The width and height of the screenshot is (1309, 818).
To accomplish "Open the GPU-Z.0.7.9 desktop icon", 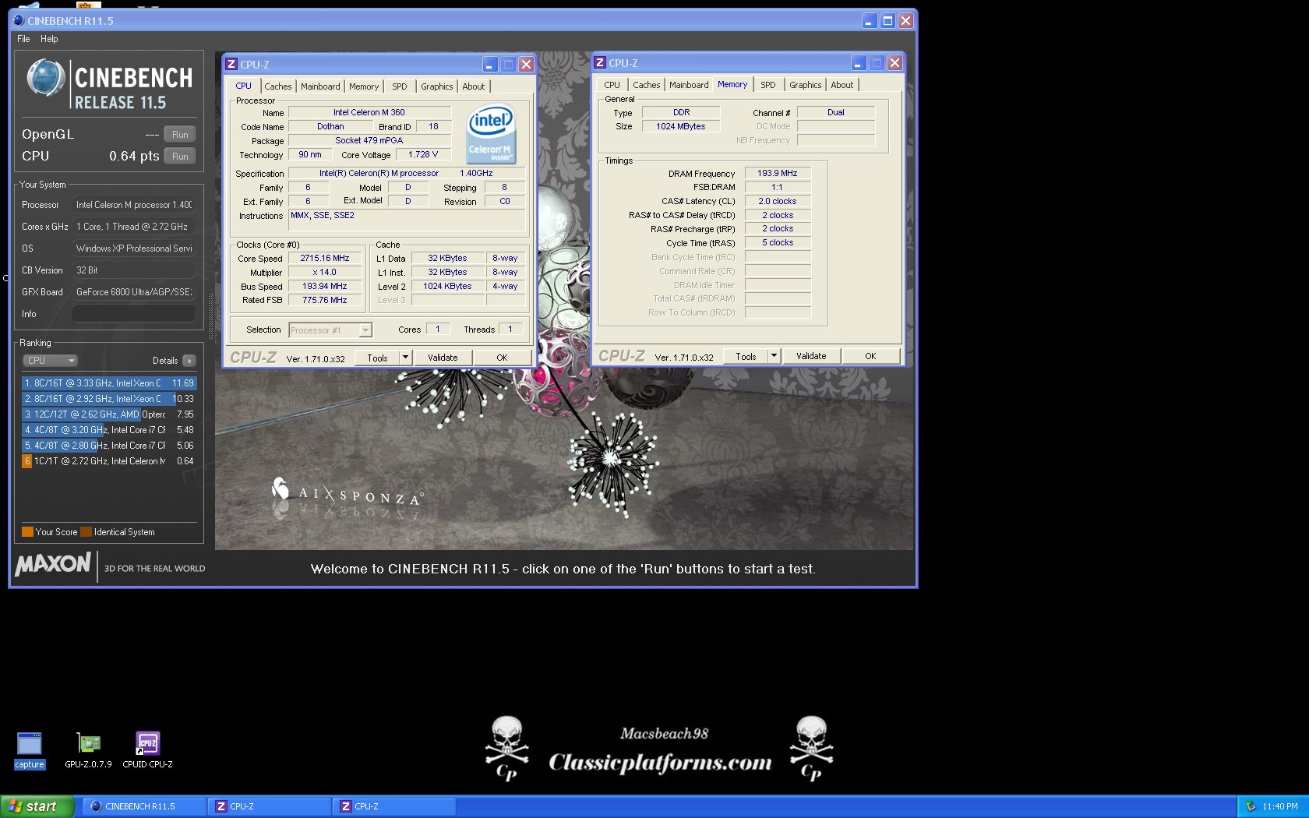I will click(x=88, y=750).
